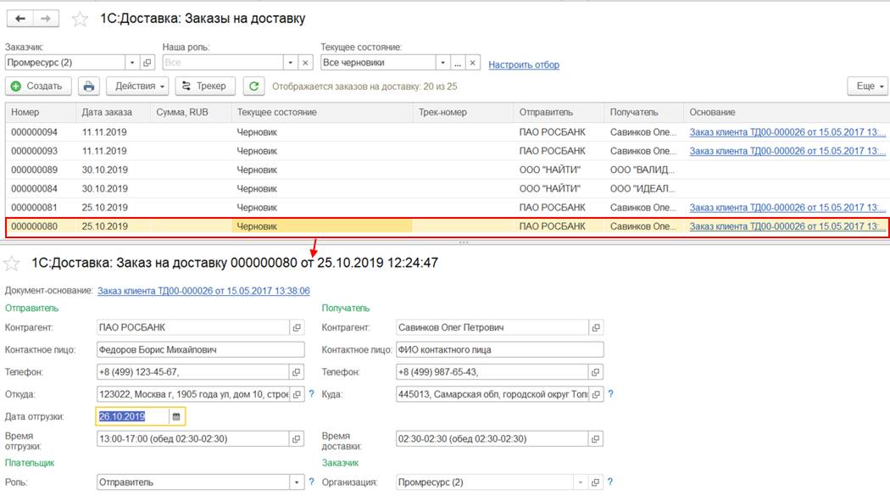
Task: Click the Дата отгрузки date field
Action: [x=133, y=416]
